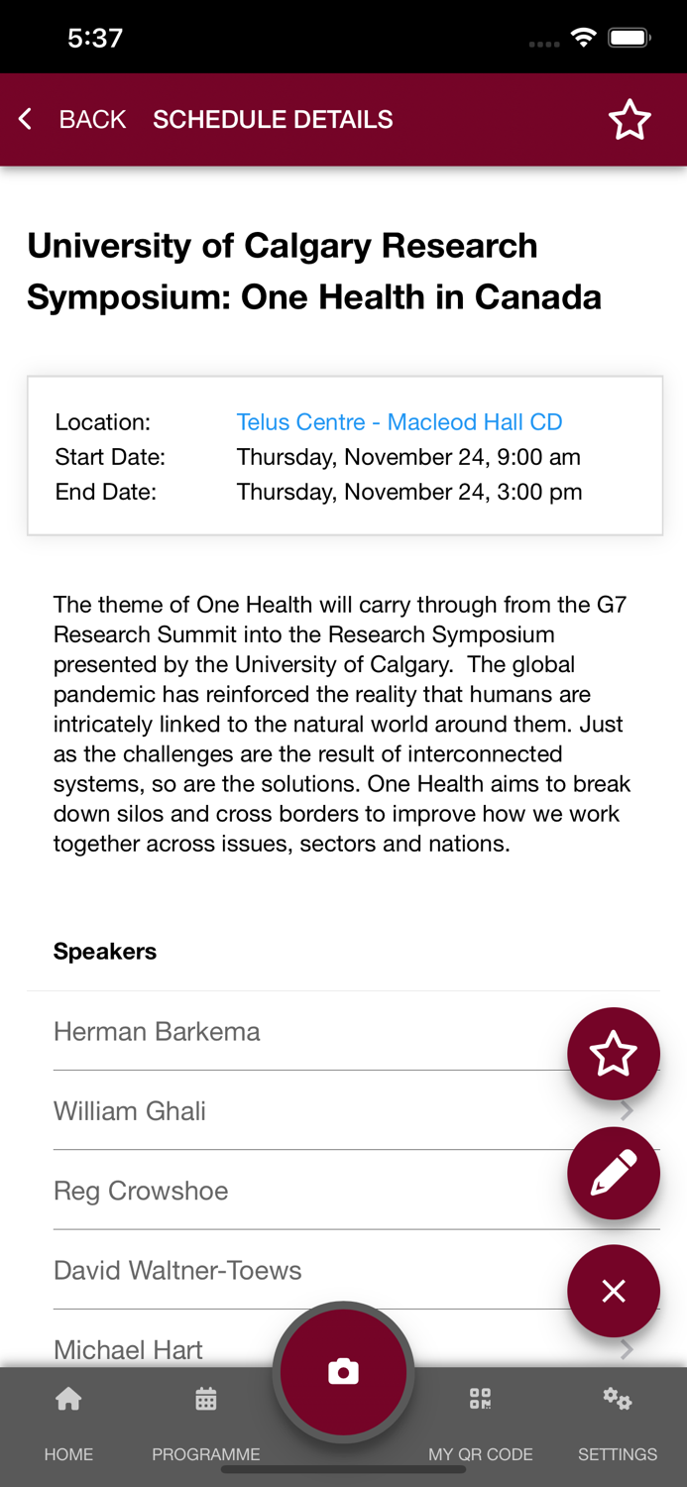Click the BACK text button
Viewport: 687px width, 1487px height.
pos(92,120)
